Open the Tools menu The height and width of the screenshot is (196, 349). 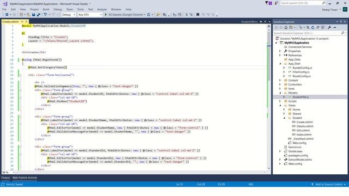[80, 9]
